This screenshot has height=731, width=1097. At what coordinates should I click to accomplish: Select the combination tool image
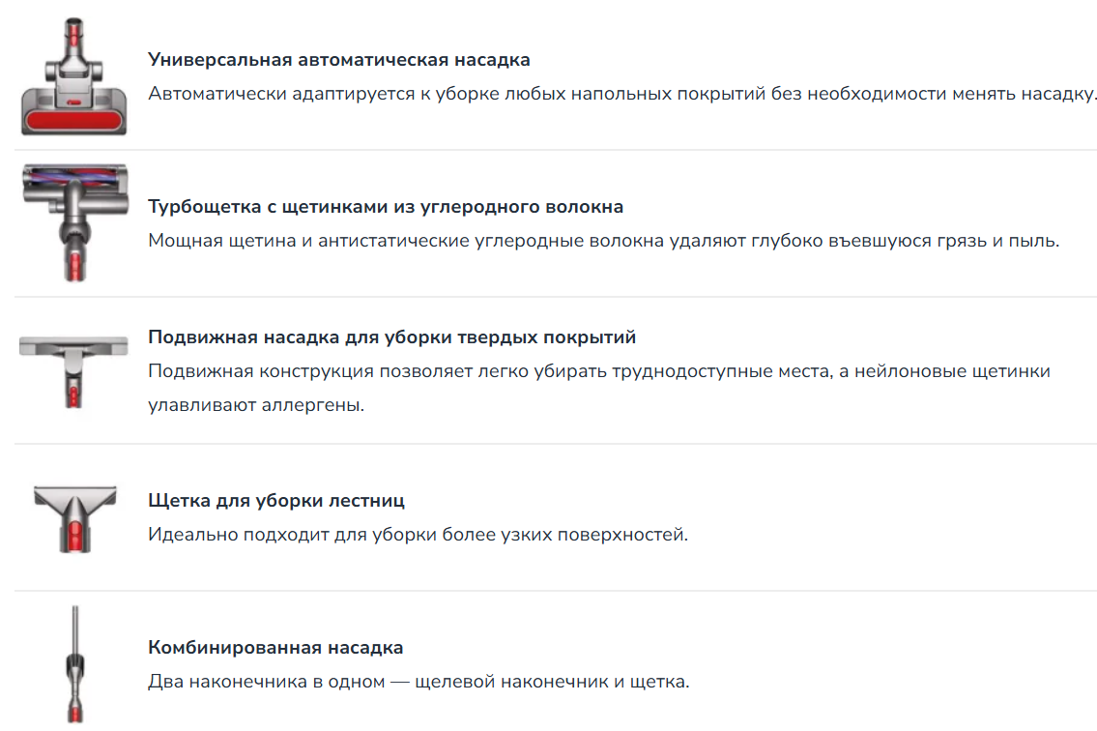point(74,663)
